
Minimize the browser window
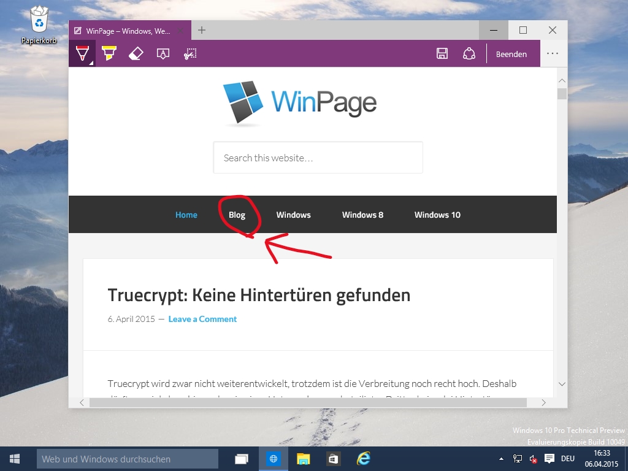(494, 31)
